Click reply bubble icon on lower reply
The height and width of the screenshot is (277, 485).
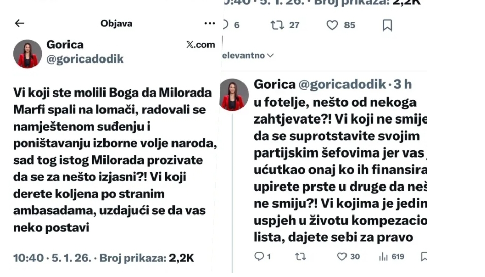tap(259, 257)
